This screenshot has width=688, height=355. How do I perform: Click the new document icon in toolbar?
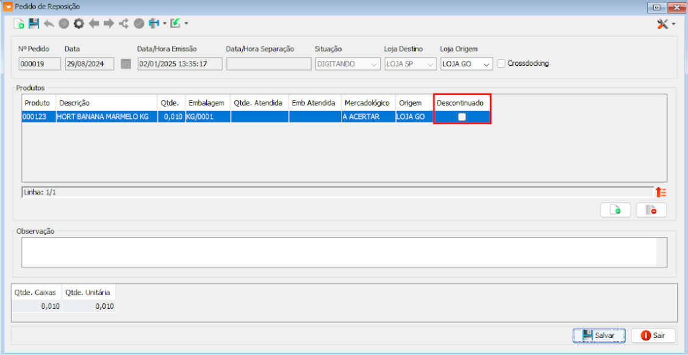[19, 24]
